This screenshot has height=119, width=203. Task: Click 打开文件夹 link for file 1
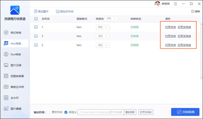click(184, 27)
